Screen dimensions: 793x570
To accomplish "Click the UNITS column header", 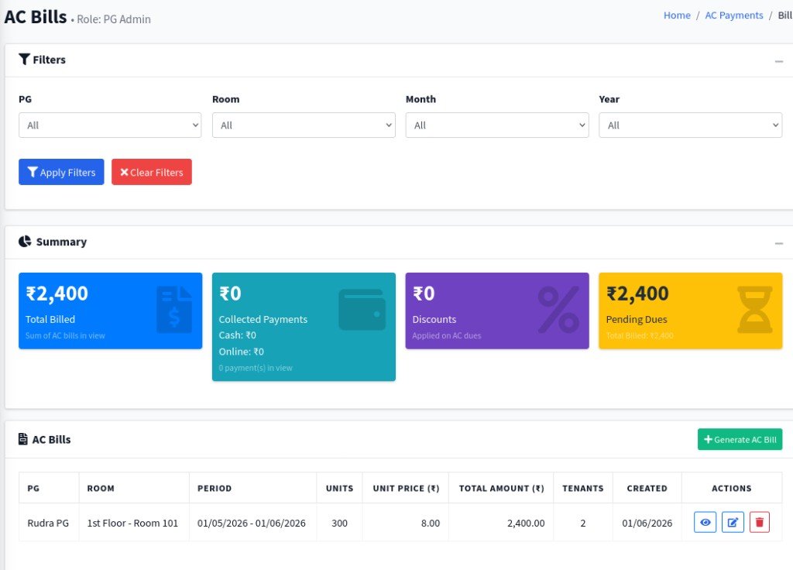I will click(x=339, y=488).
